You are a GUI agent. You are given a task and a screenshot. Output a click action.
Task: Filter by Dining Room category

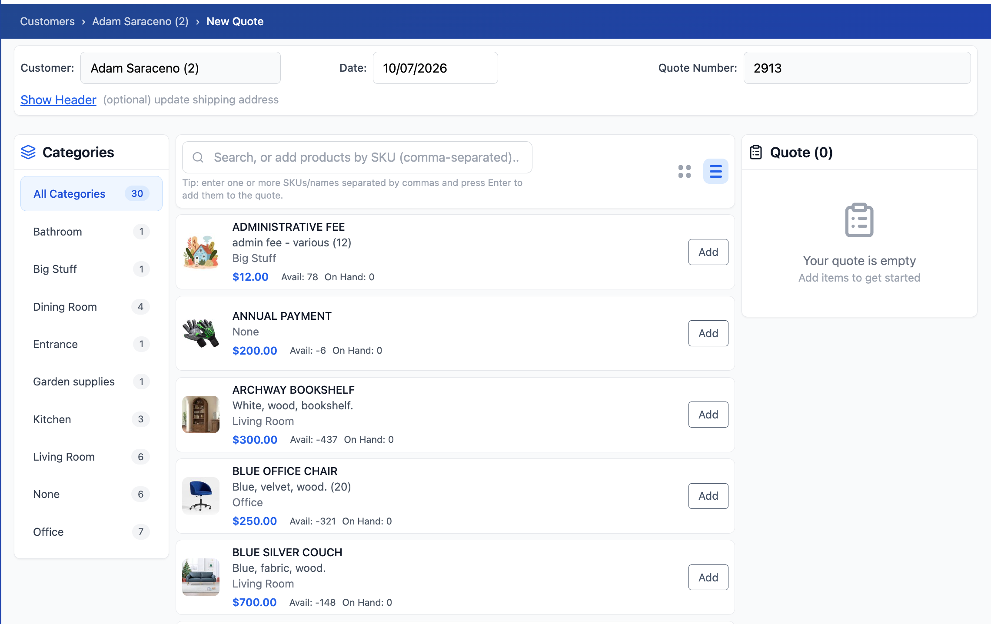pyautogui.click(x=91, y=307)
